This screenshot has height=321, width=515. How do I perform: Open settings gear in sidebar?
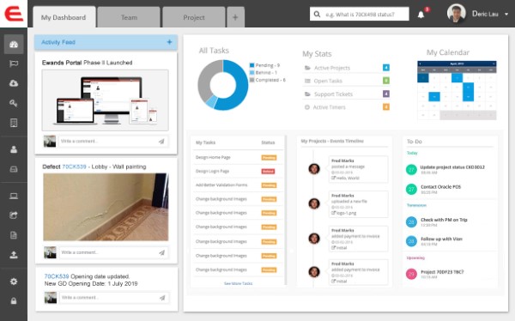tap(14, 282)
